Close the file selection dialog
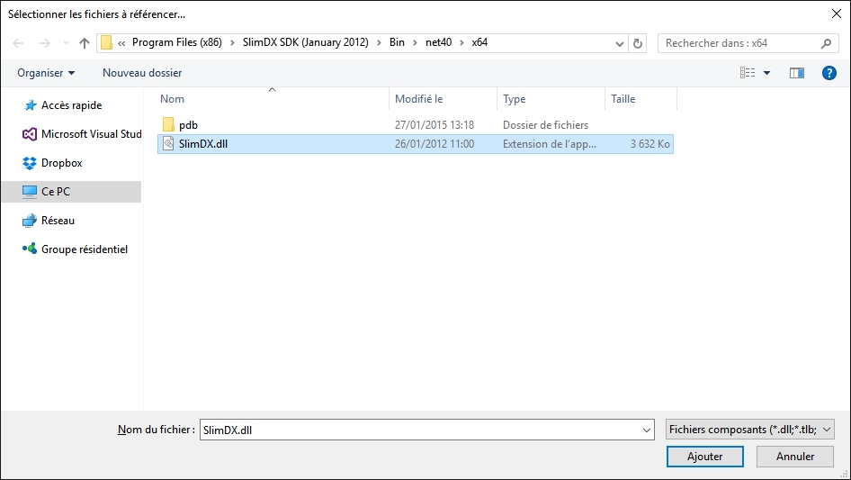Screen dimensions: 851x480 coord(837,14)
